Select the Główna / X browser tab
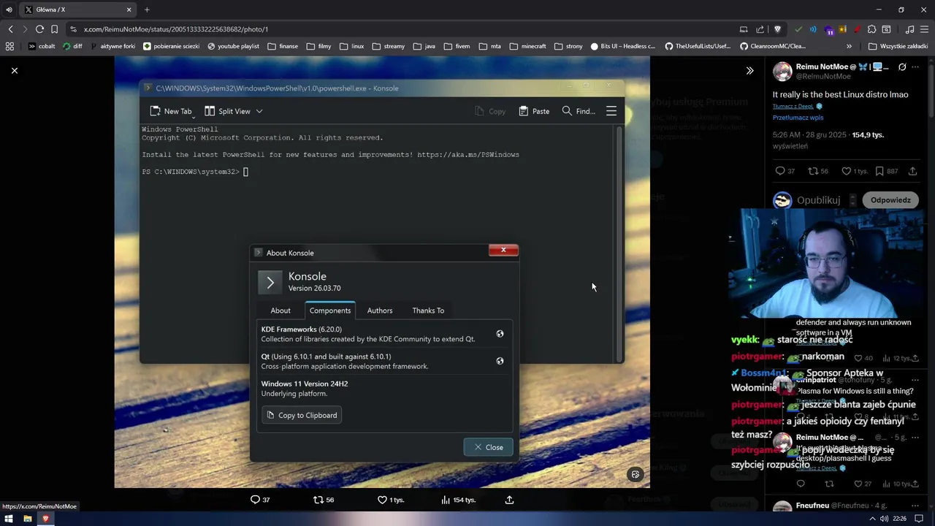The height and width of the screenshot is (526, 935). [78, 9]
